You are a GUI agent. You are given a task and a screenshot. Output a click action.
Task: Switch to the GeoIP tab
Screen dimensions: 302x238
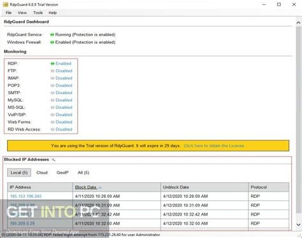pyautogui.click(x=62, y=172)
